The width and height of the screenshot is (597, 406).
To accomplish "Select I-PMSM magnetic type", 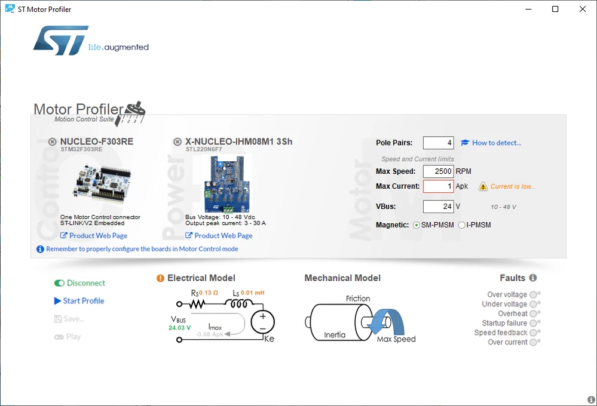I will [x=462, y=225].
